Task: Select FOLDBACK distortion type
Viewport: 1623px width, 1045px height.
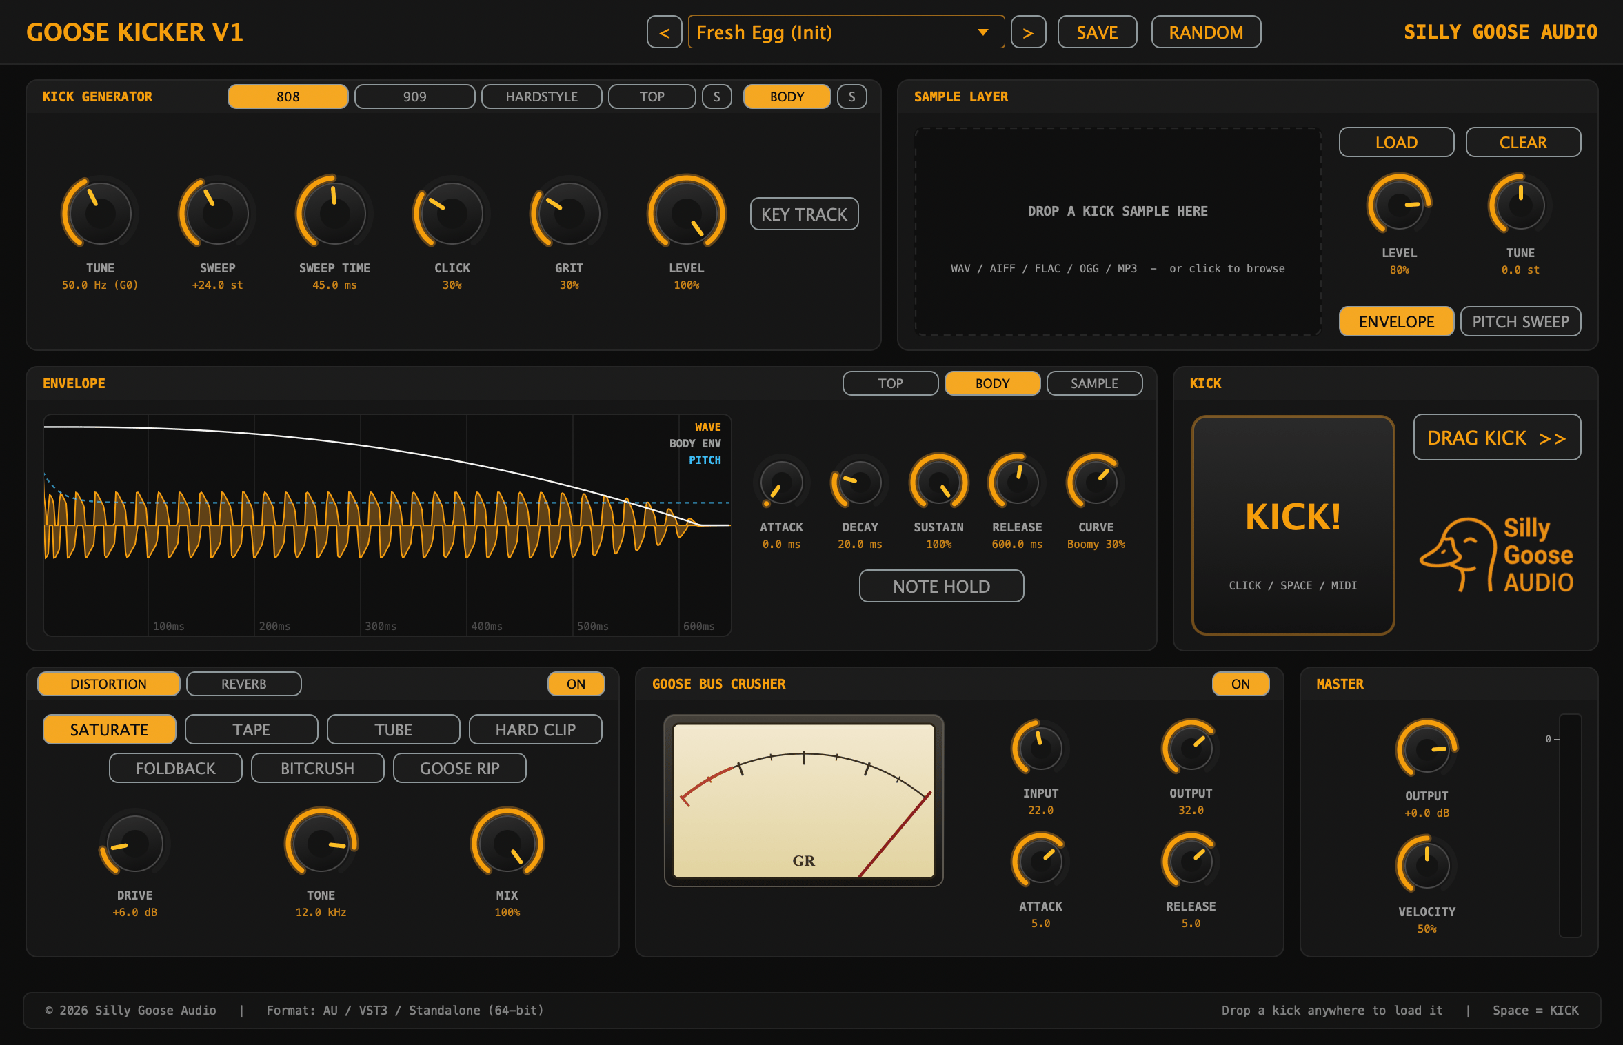Action: (176, 768)
